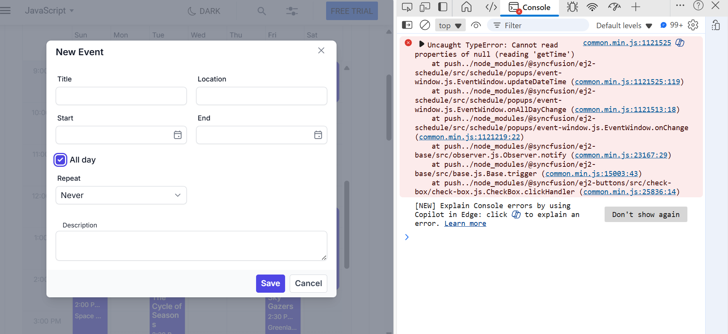Viewport: 728px width, 334px height.
Task: Expand the Repeat Never dropdown
Action: pyautogui.click(x=121, y=195)
